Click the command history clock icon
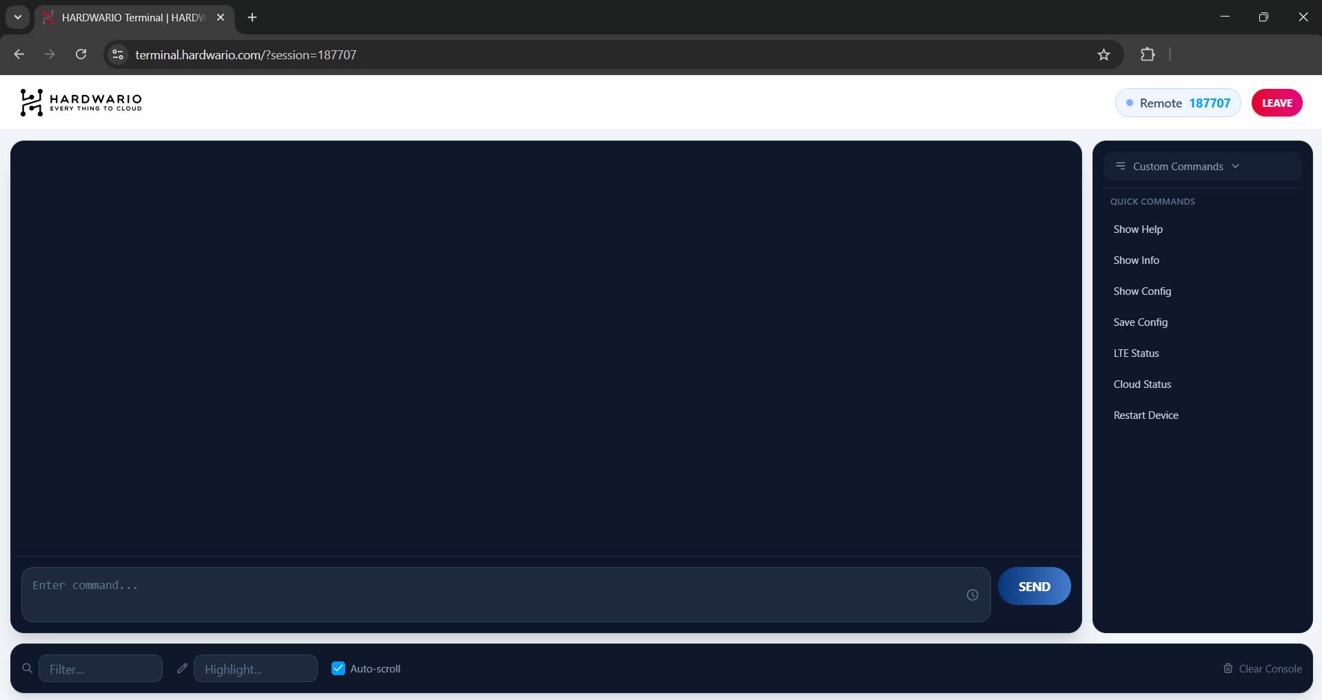This screenshot has height=700, width=1322. point(972,595)
